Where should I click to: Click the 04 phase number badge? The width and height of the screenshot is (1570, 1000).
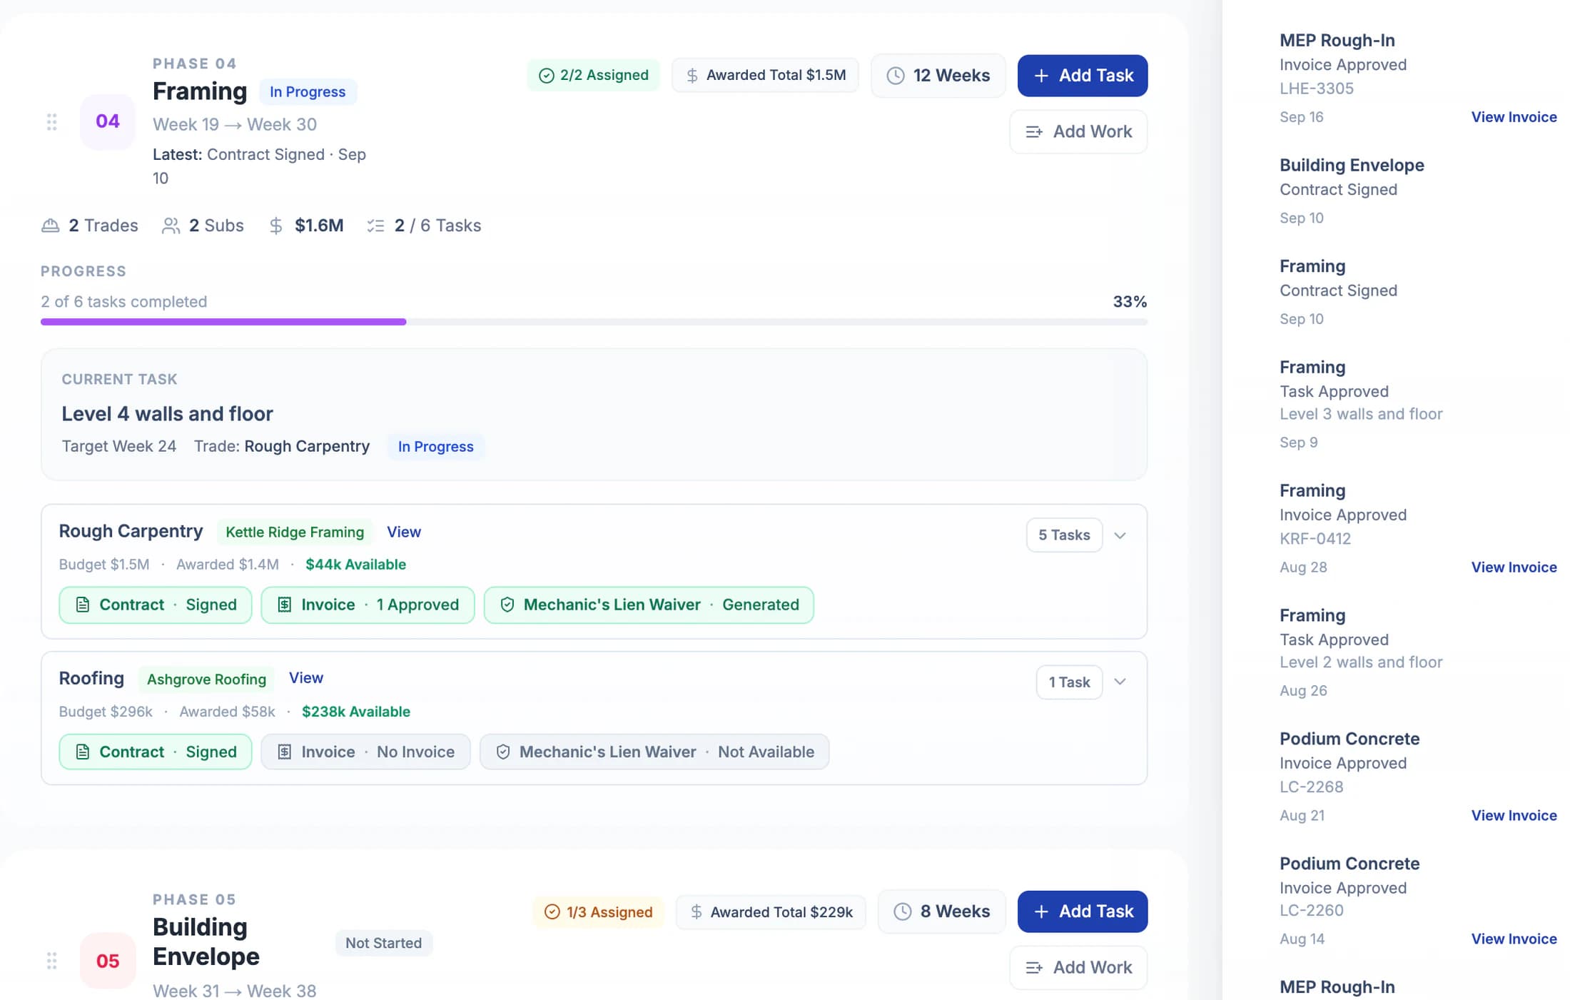[107, 122]
